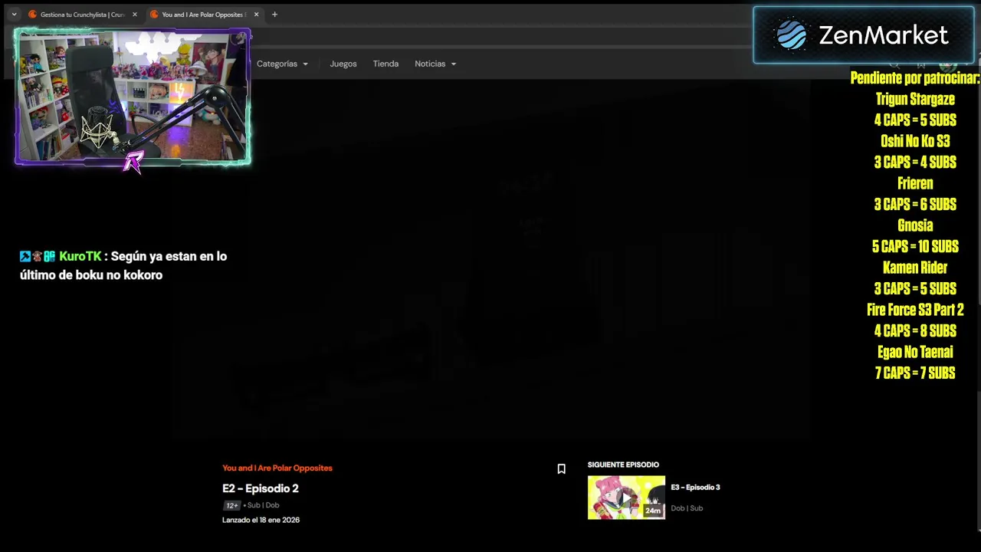
Task: Click the KuroTK chat username
Action: tap(80, 256)
